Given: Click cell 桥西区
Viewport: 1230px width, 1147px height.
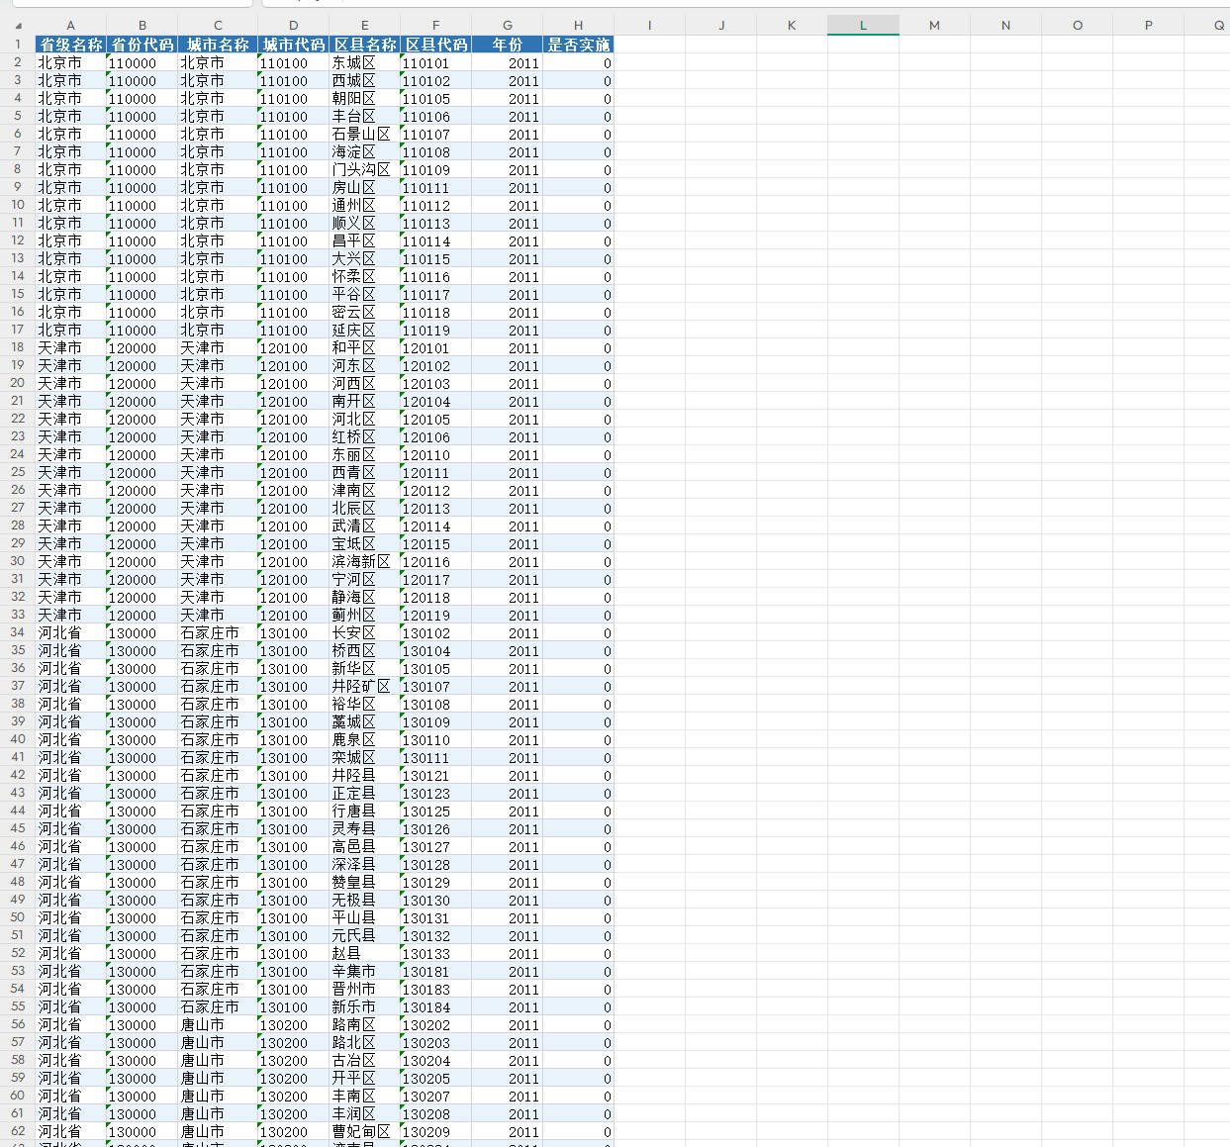Looking at the screenshot, I should tap(365, 650).
